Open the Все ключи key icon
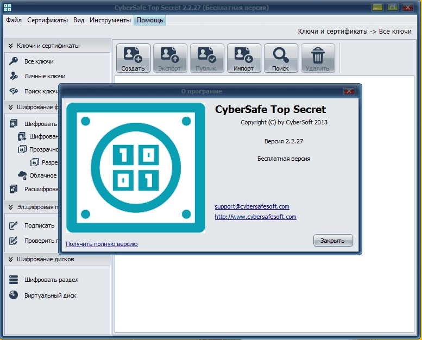This screenshot has height=340, width=422. [x=14, y=61]
